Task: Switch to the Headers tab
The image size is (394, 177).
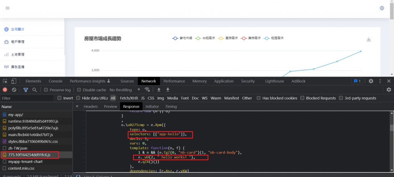Action: coord(91,107)
